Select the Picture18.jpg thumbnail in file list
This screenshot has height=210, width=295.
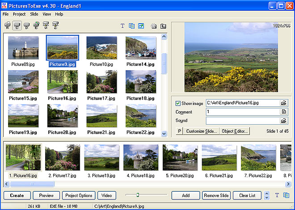(141, 82)
